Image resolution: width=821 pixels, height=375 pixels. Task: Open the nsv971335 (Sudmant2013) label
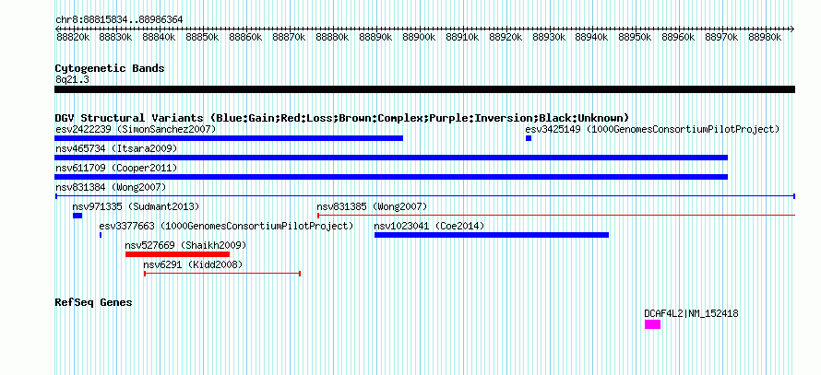click(136, 206)
